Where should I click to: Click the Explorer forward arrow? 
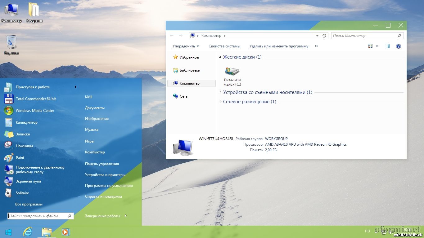click(x=181, y=36)
